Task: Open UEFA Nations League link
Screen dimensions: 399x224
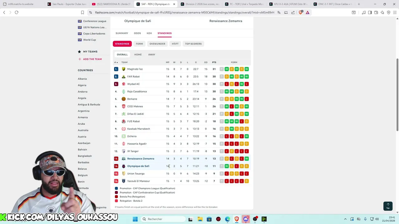Action: (x=95, y=27)
